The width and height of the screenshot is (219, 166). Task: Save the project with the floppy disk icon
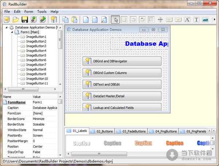coord(25,19)
